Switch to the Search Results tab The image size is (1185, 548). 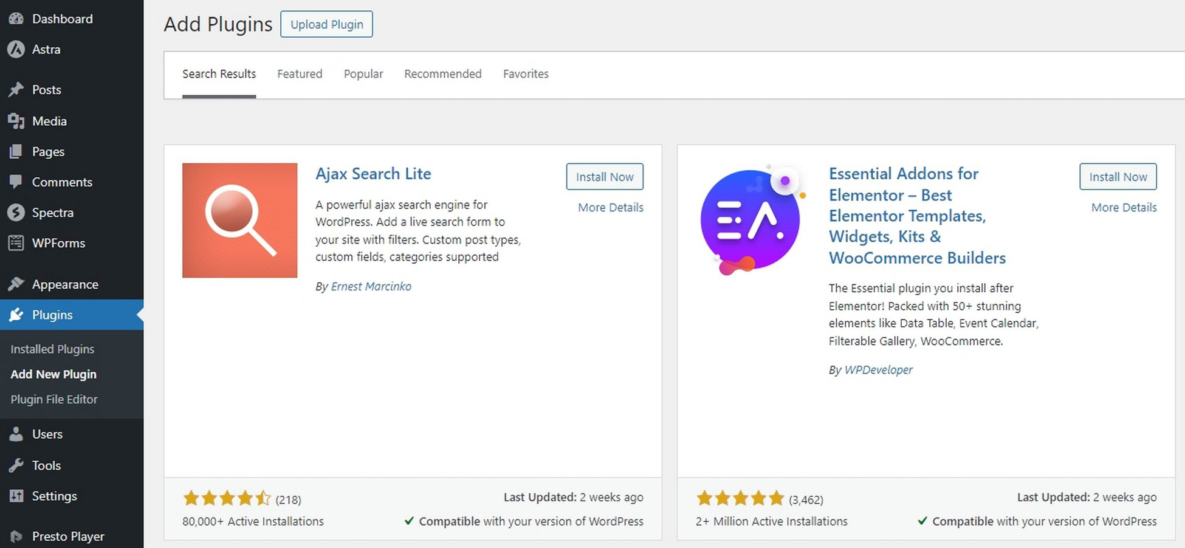pyautogui.click(x=219, y=74)
